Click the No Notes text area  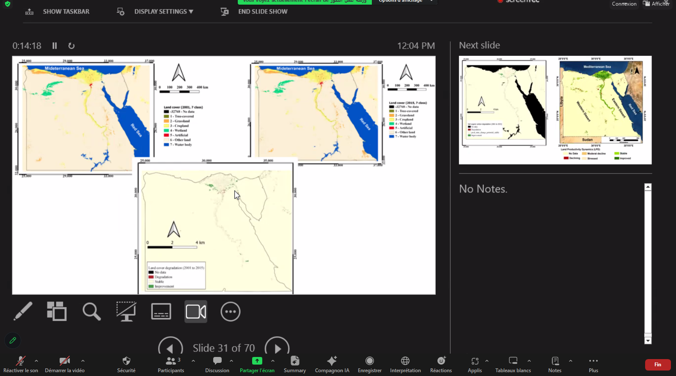(483, 189)
